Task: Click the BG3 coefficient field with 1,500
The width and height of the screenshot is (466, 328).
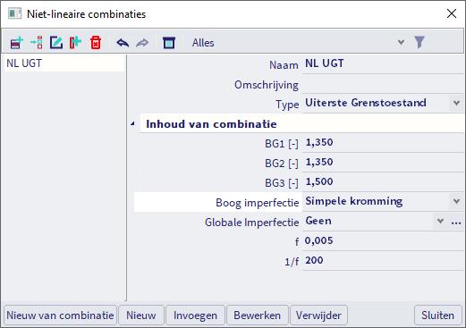Action: pos(383,181)
